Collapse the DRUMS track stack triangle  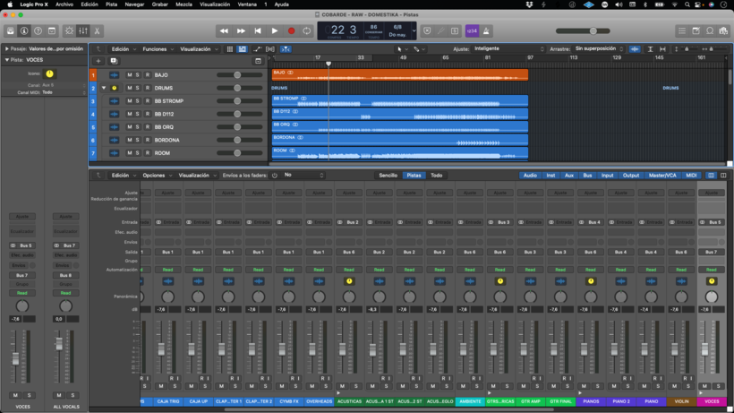click(104, 88)
